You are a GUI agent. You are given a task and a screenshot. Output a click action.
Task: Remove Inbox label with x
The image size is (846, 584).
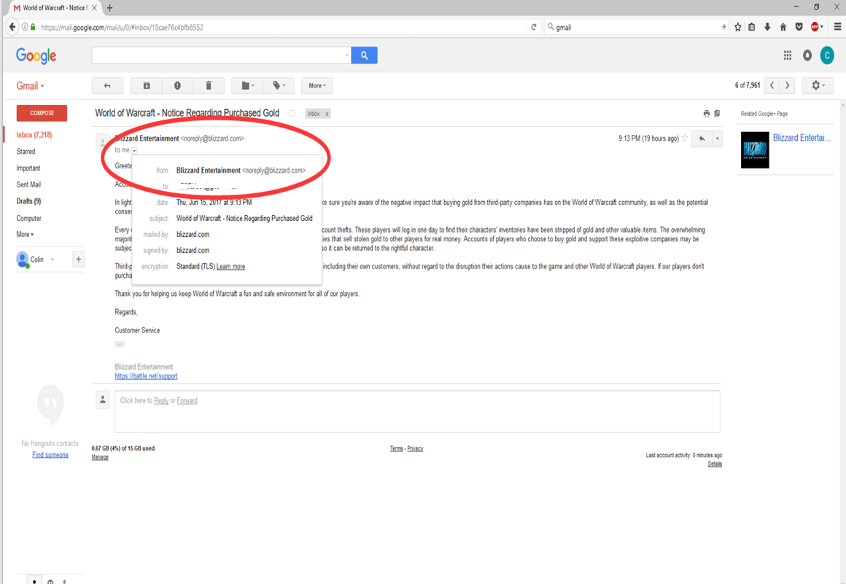327,114
